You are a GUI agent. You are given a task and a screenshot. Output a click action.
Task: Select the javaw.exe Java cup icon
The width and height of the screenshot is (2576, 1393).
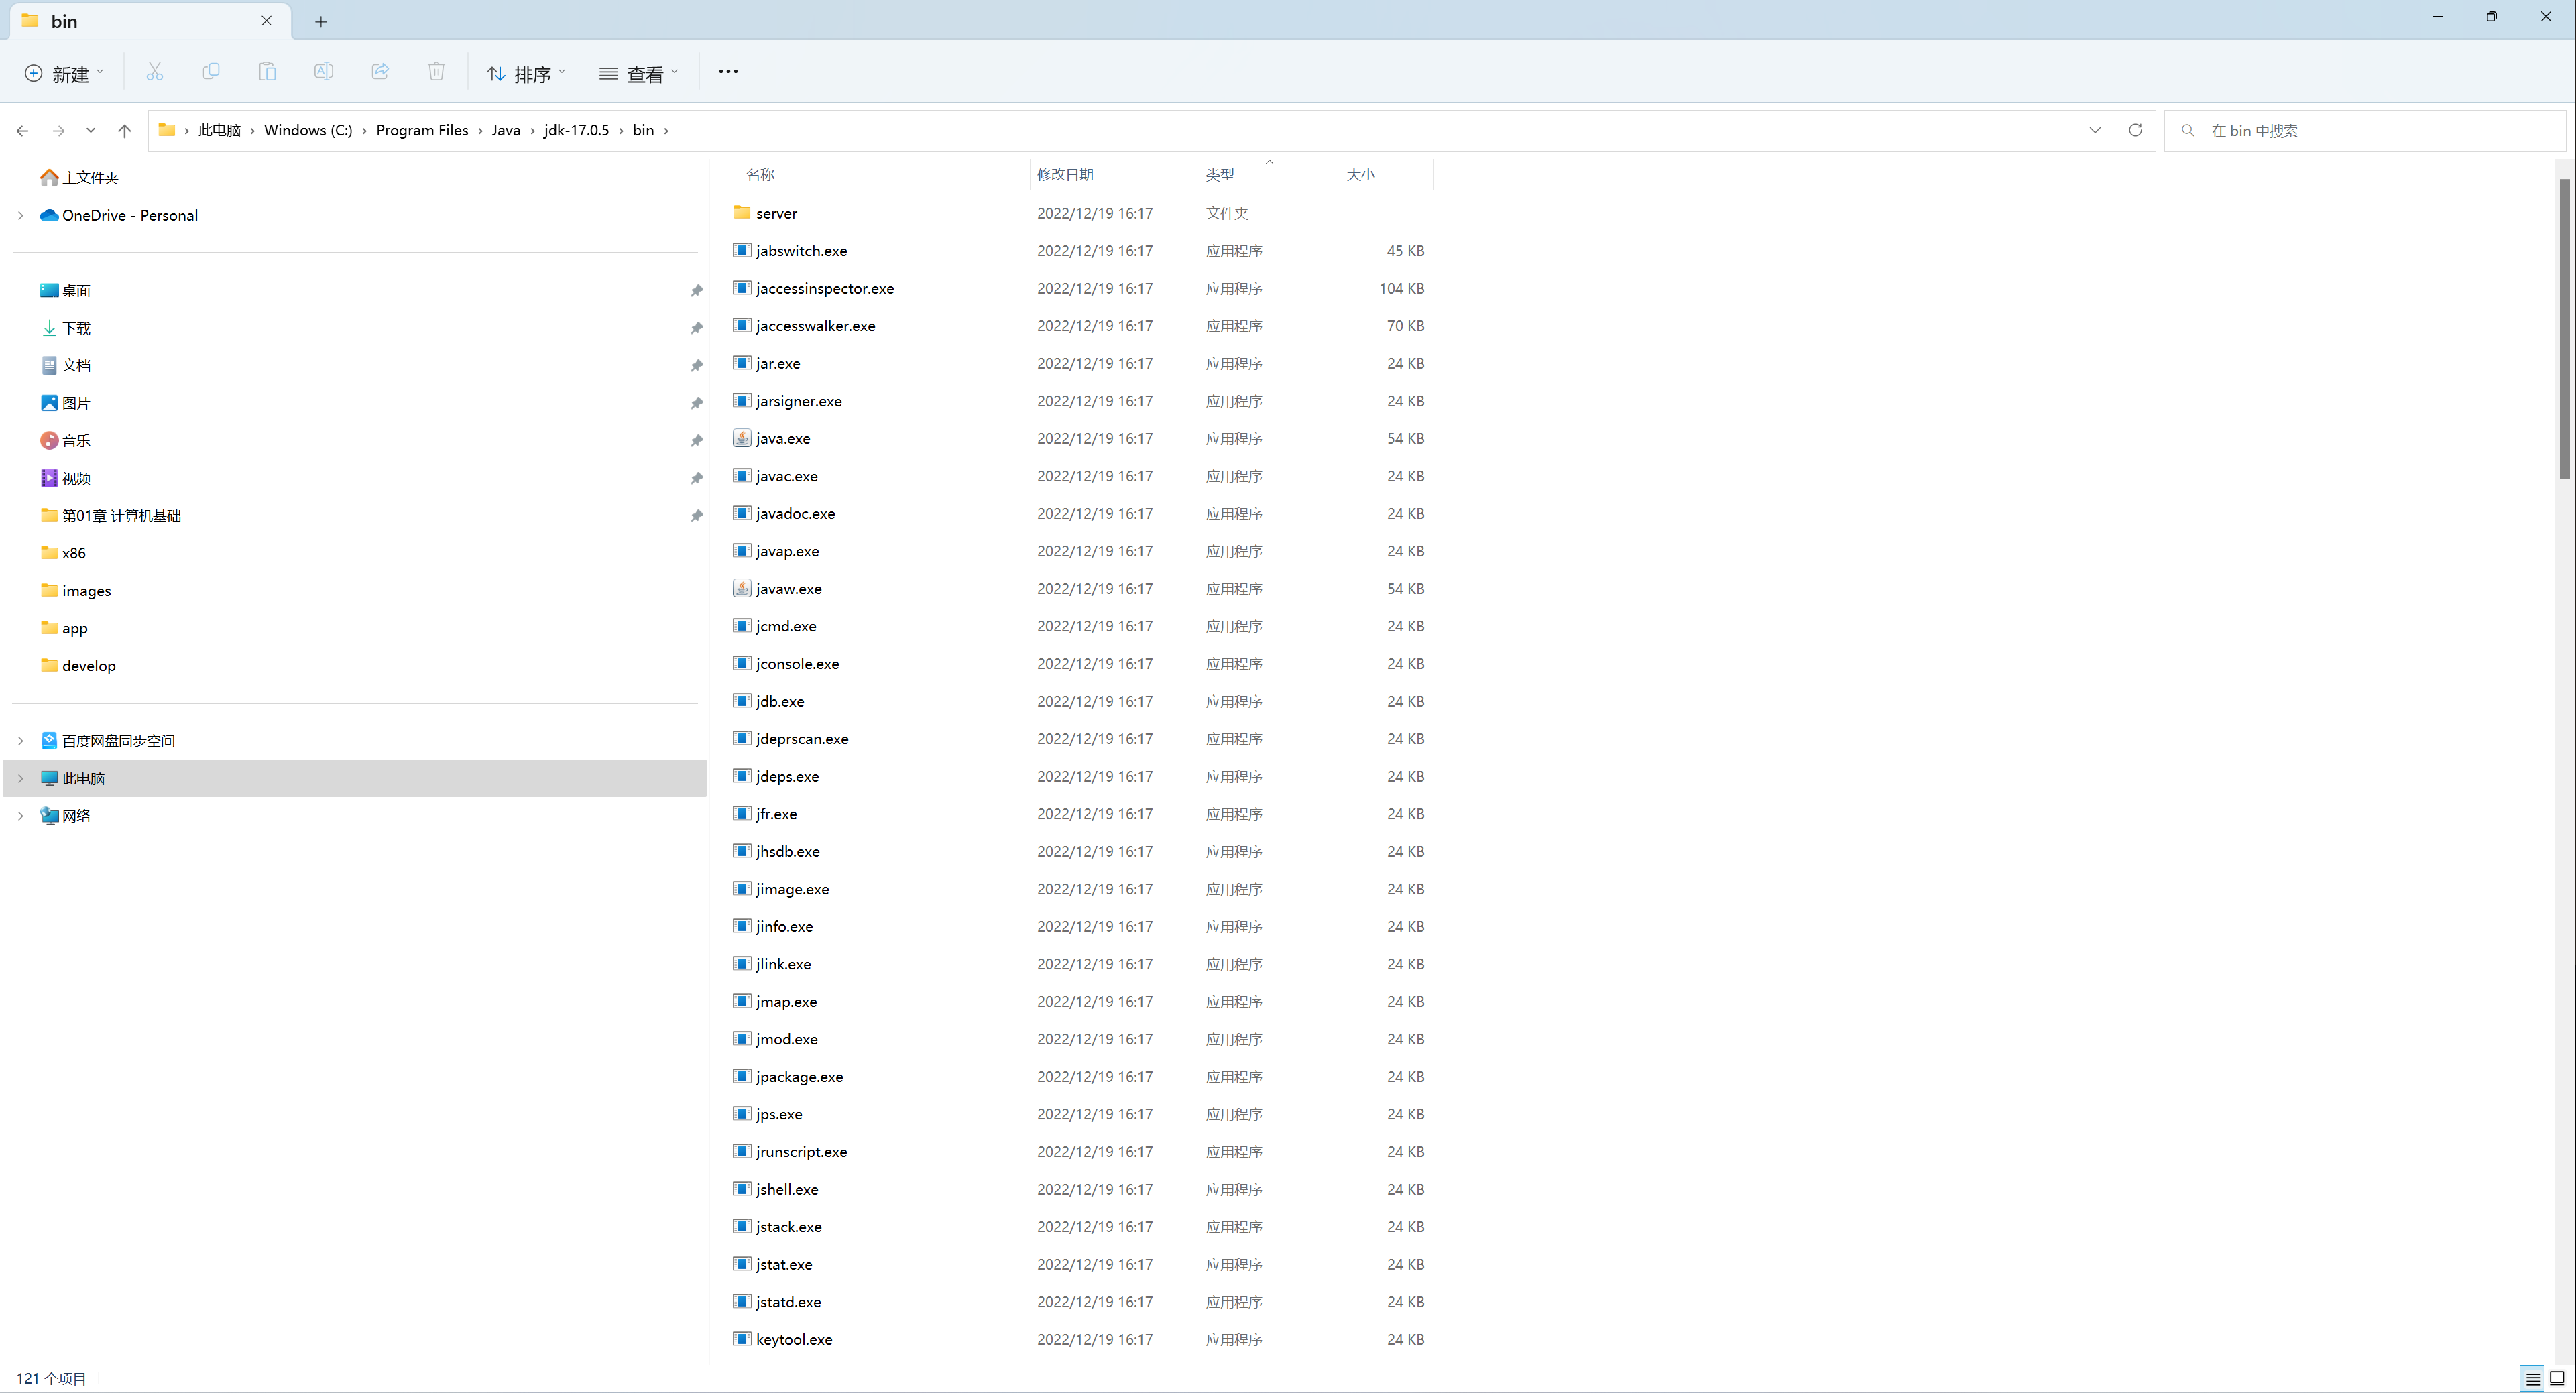click(x=742, y=588)
